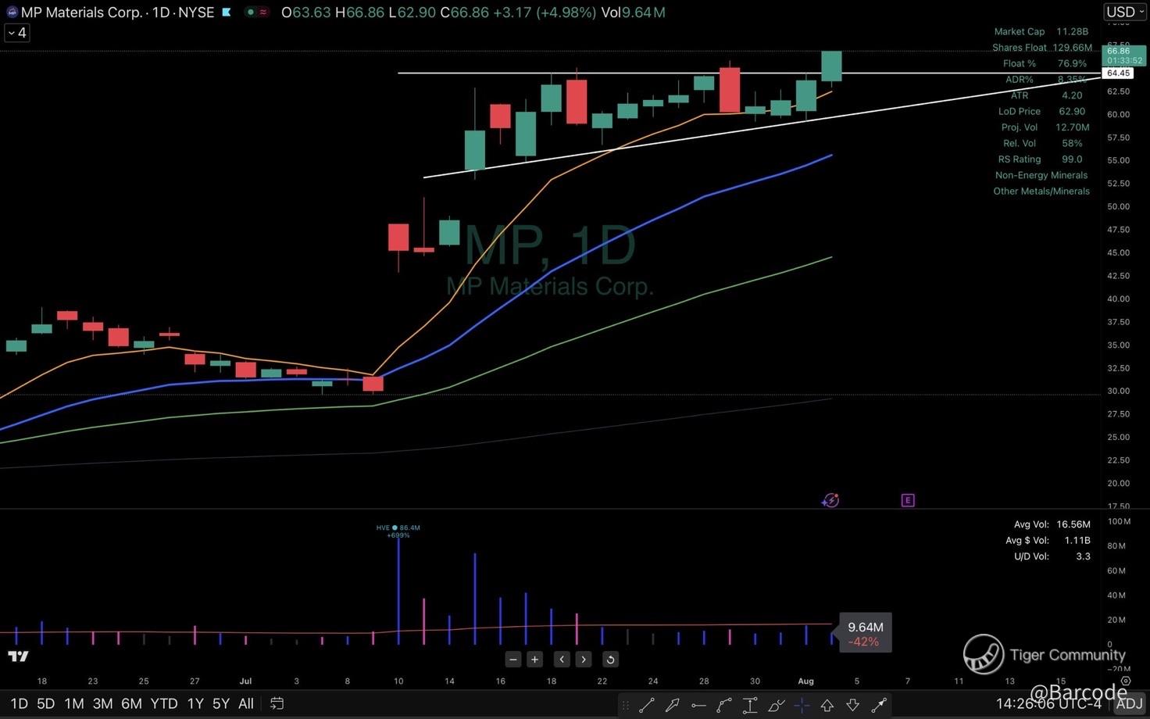Image resolution: width=1150 pixels, height=719 pixels.
Task: Select the crosshair cursor tool
Action: tap(802, 704)
